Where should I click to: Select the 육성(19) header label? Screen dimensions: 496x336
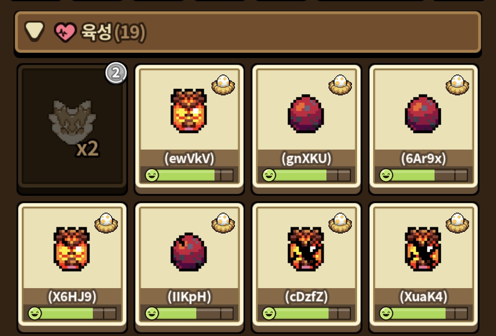tap(113, 32)
